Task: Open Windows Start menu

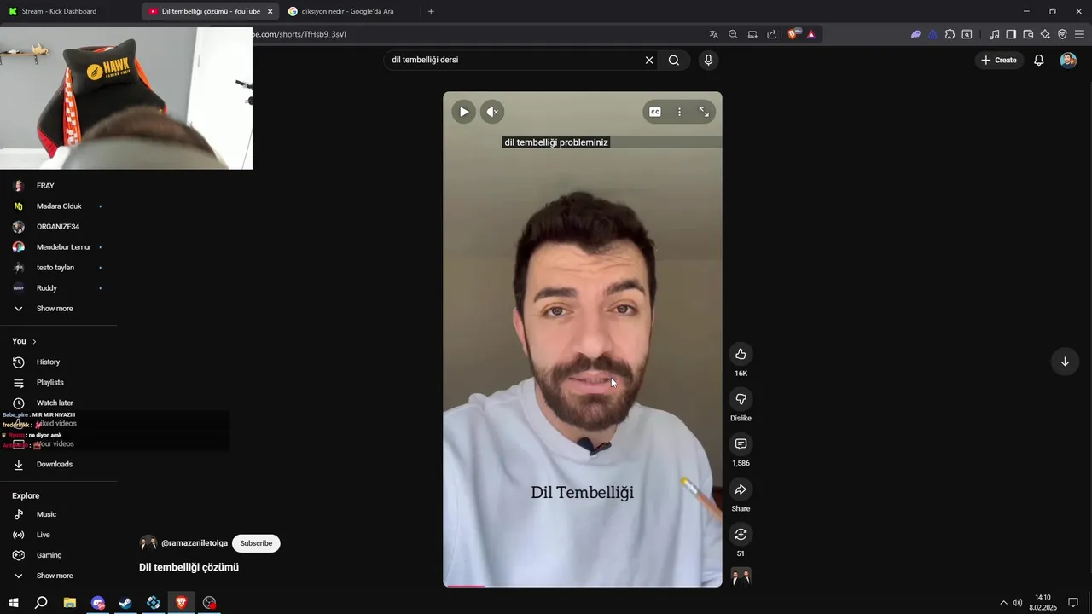Action: (x=14, y=603)
